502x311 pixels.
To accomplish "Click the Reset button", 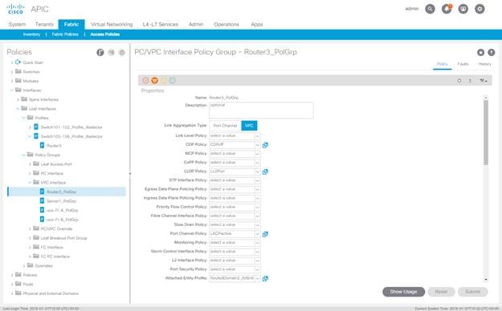I will (x=441, y=292).
